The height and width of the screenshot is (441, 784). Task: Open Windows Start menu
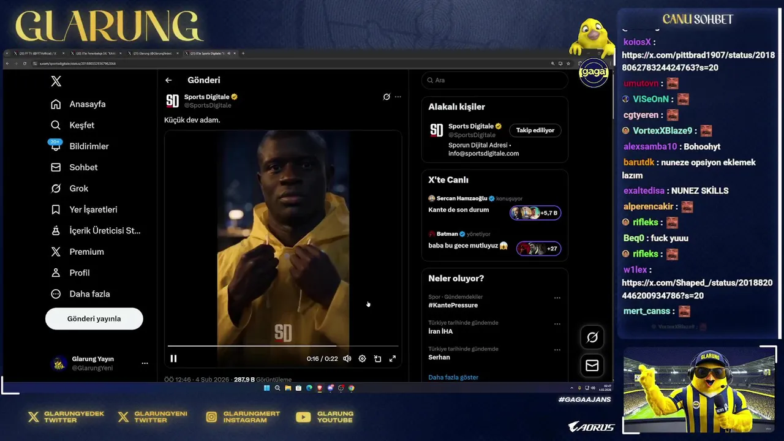tap(267, 388)
